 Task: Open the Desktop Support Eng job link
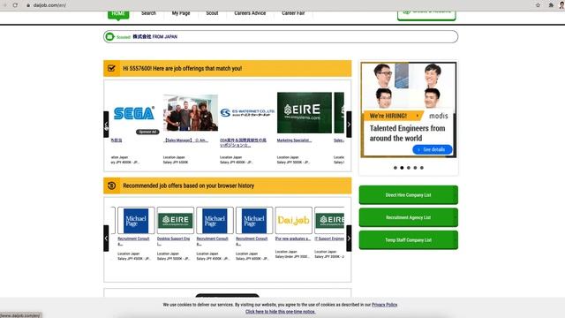point(173,241)
